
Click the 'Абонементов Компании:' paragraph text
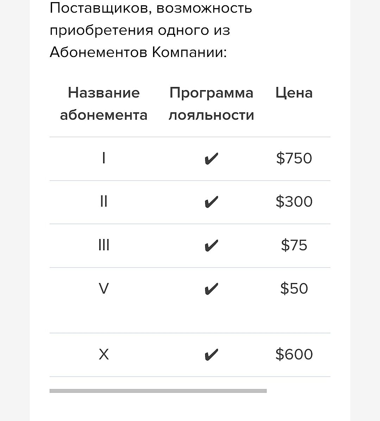pos(138,53)
